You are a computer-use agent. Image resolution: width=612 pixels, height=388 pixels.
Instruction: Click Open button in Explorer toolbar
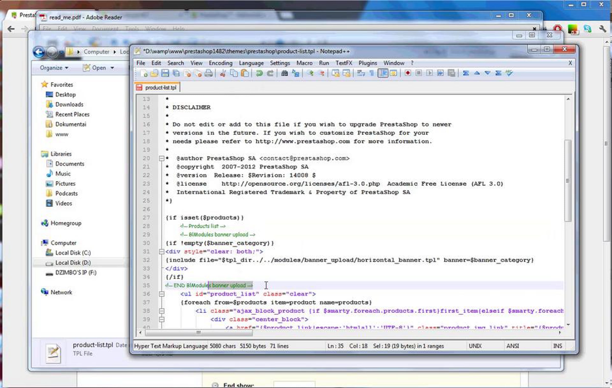click(95, 68)
